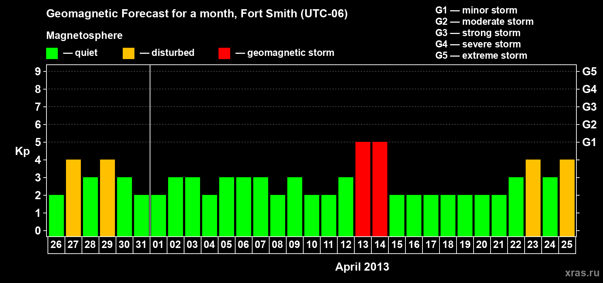This screenshot has height=283, width=603.
Task: Select the green bar for day 22
Action: pos(516,207)
